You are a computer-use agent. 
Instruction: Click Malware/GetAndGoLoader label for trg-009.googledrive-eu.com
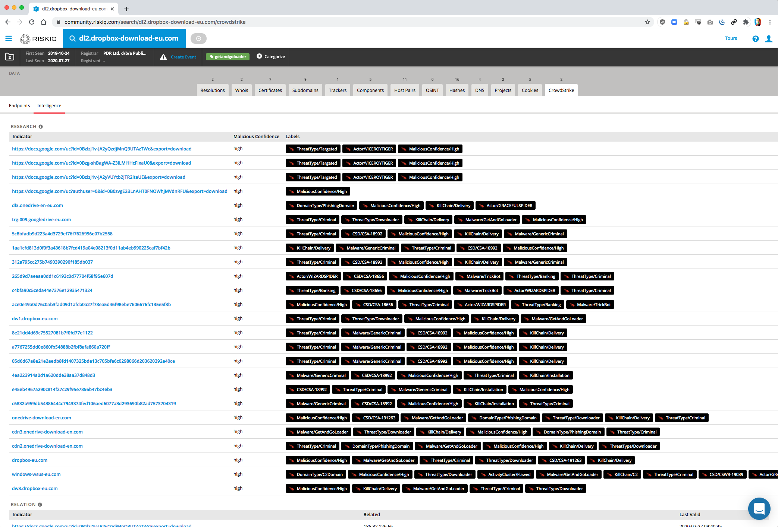487,220
